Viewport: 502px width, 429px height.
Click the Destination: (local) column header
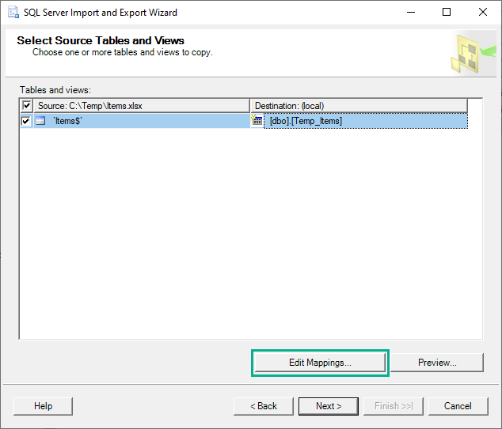pyautogui.click(x=358, y=106)
